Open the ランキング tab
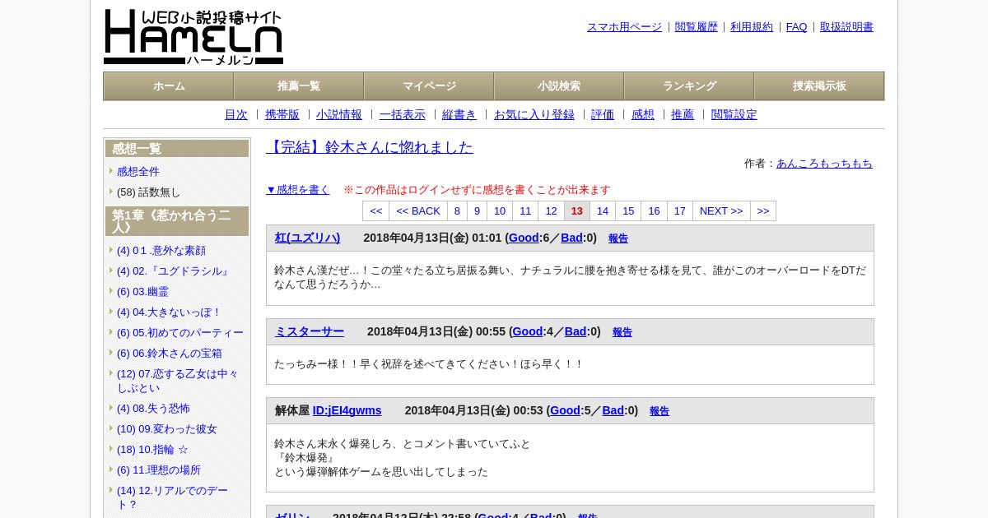988x518 pixels. [689, 86]
